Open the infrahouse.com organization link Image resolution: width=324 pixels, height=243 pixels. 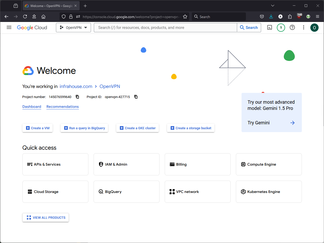(76, 86)
